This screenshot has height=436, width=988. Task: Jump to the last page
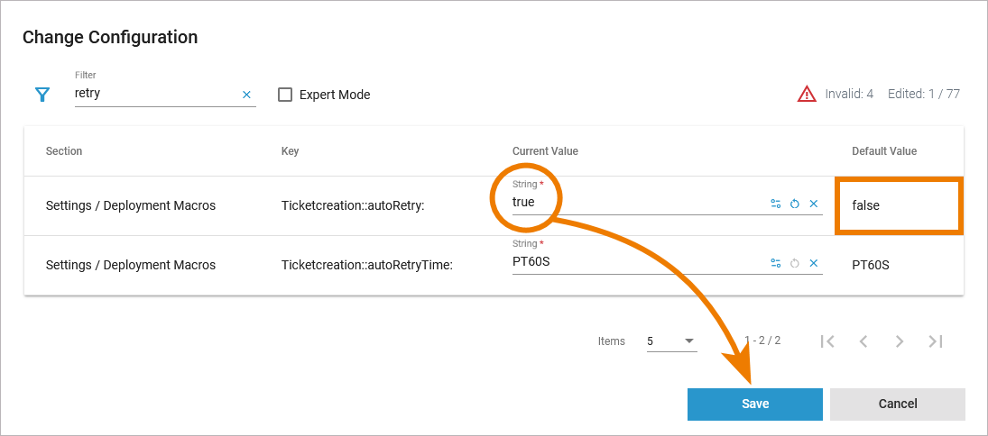[x=936, y=341]
